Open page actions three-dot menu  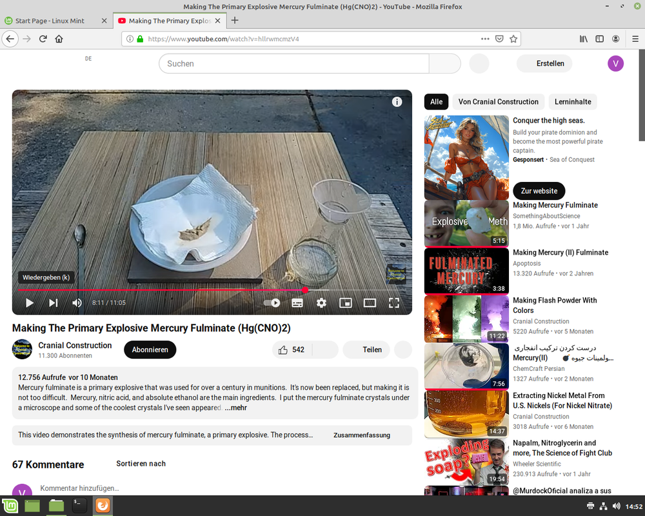point(485,39)
